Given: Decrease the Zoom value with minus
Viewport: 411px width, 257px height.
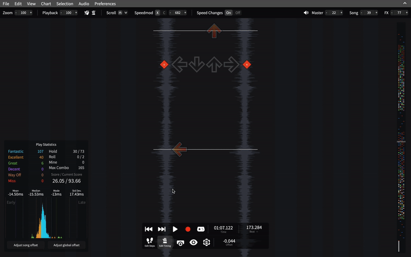Looking at the screenshot, I should click(16, 12).
